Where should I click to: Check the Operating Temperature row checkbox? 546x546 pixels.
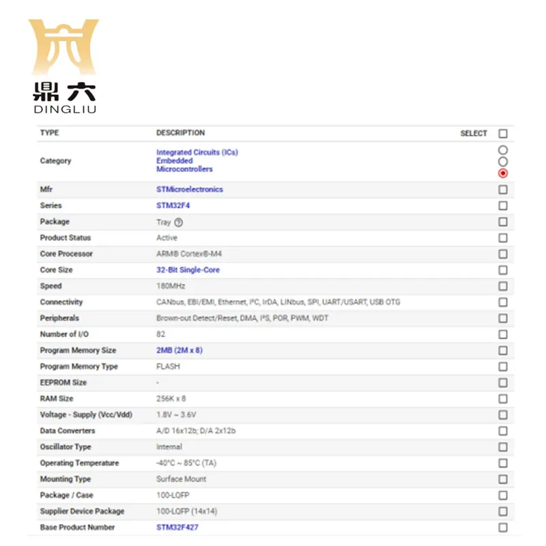(x=502, y=463)
